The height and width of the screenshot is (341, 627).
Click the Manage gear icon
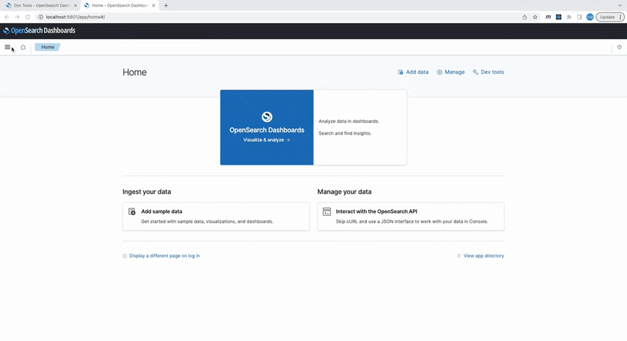point(440,73)
